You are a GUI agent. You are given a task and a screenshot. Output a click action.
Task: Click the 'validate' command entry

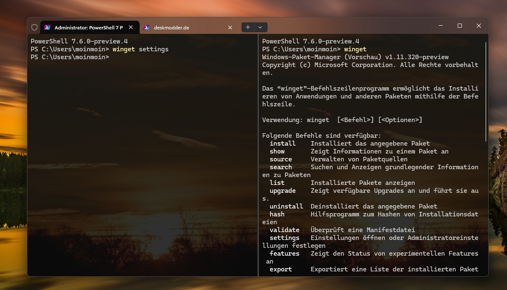(x=285, y=230)
